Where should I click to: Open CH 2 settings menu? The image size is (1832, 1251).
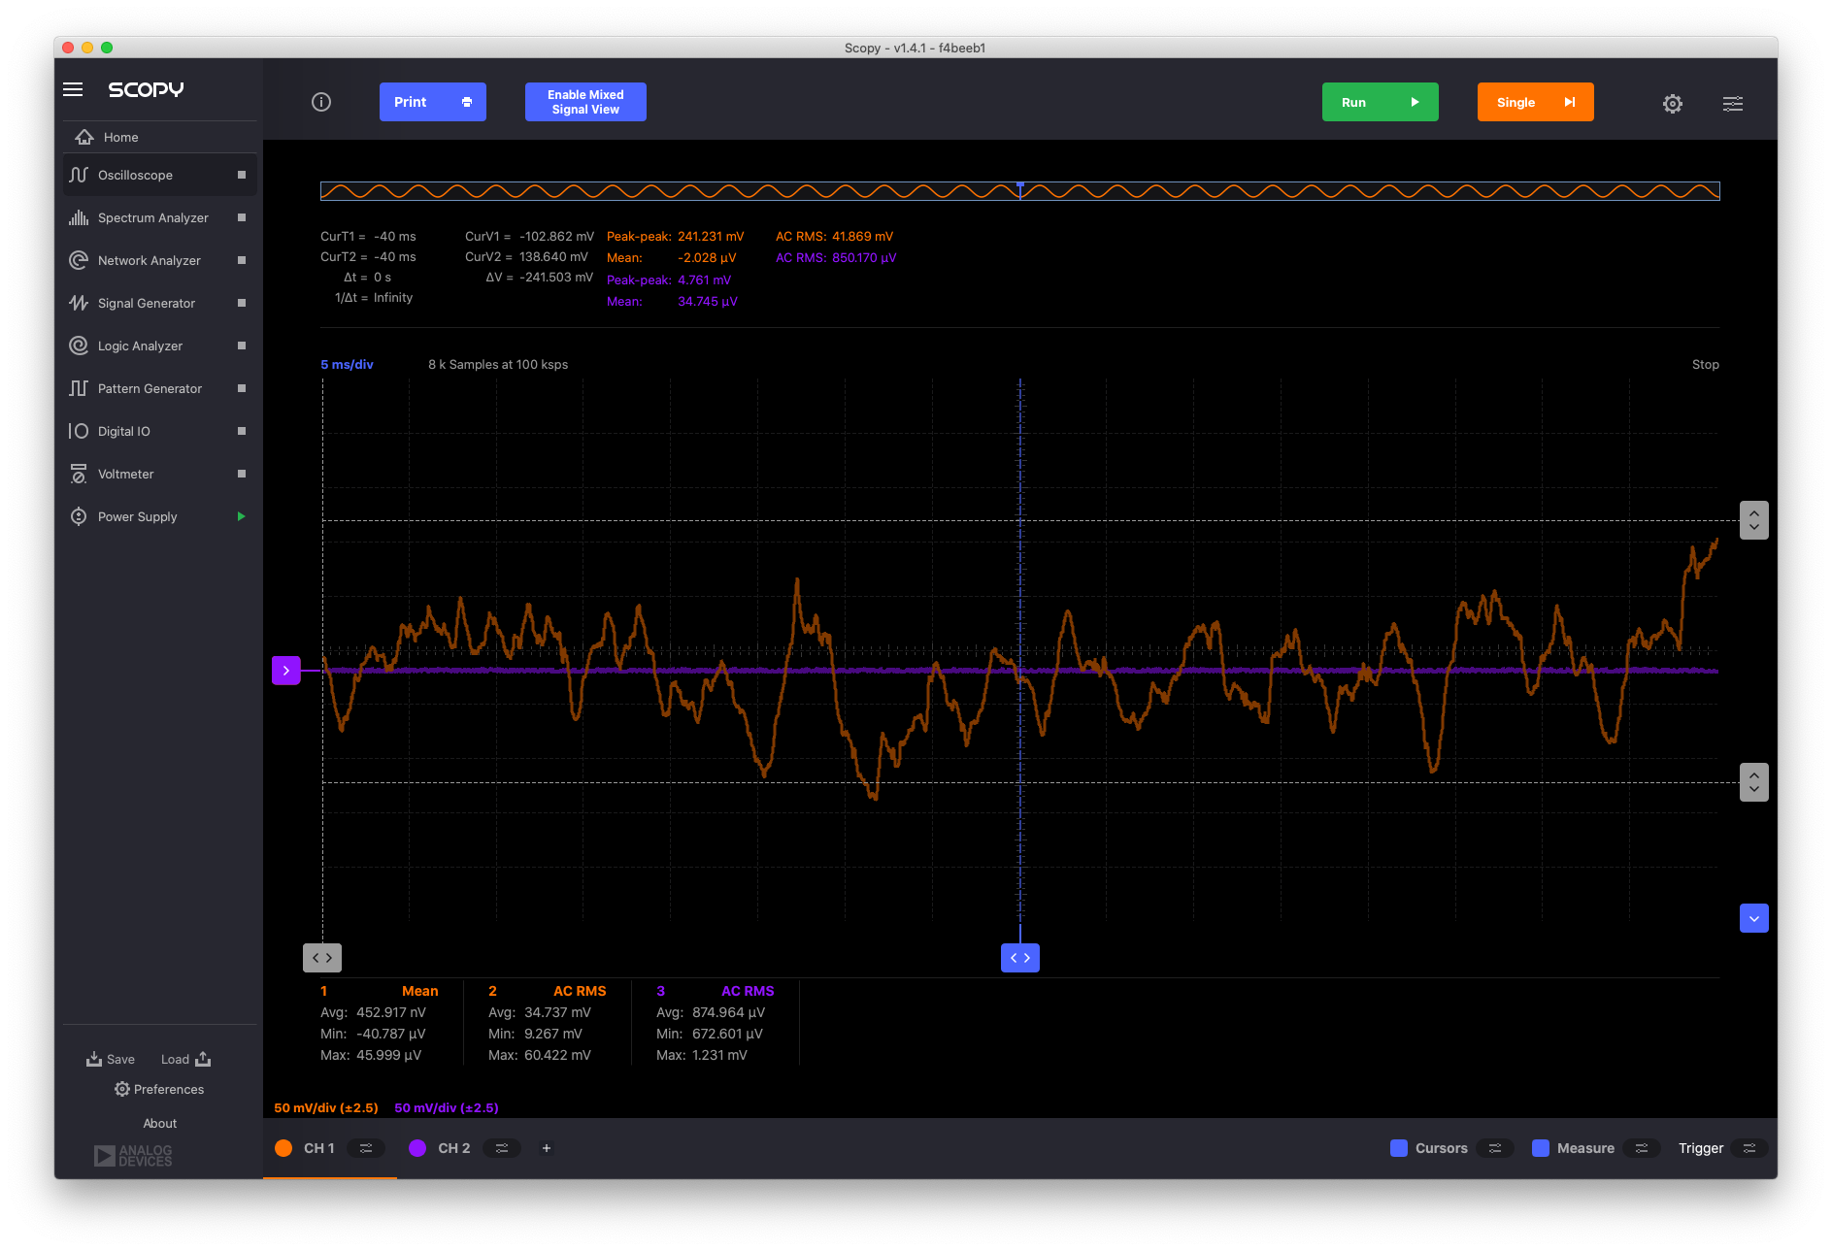[502, 1148]
